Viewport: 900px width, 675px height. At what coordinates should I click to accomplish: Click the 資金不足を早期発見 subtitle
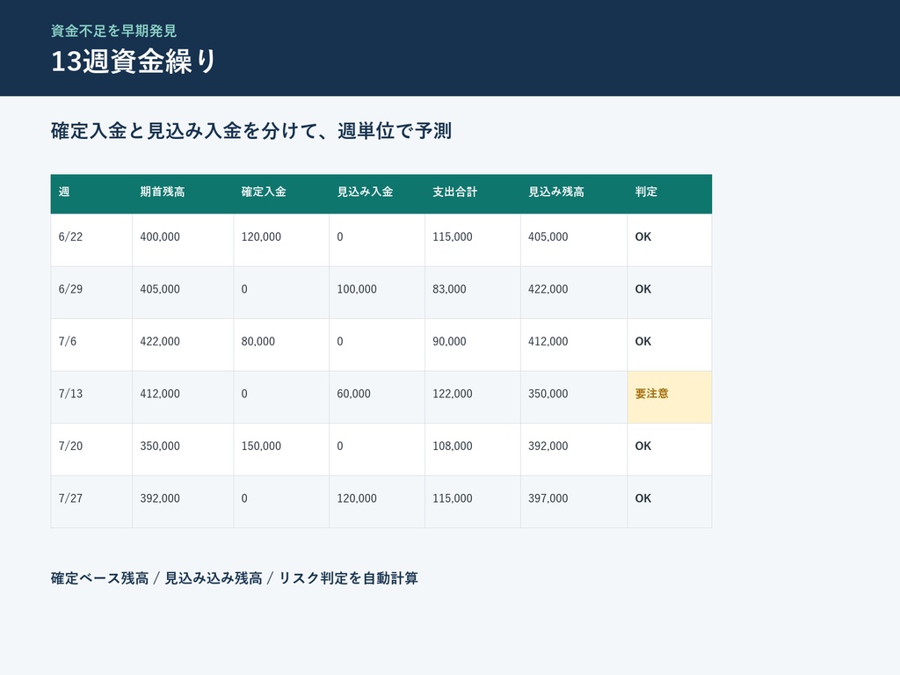coord(113,31)
